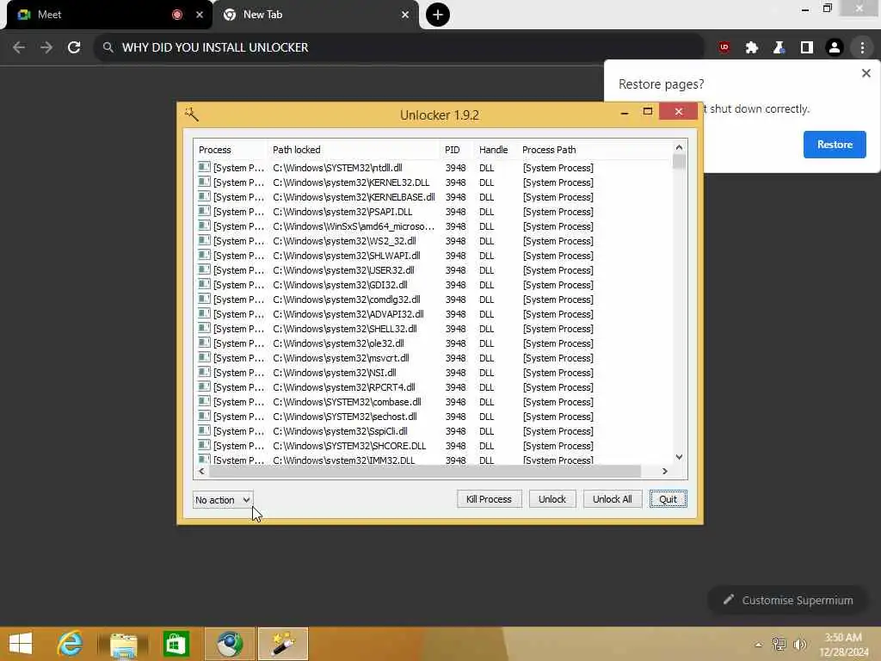The height and width of the screenshot is (661, 881).
Task: Click the address bar search text
Action: click(215, 47)
